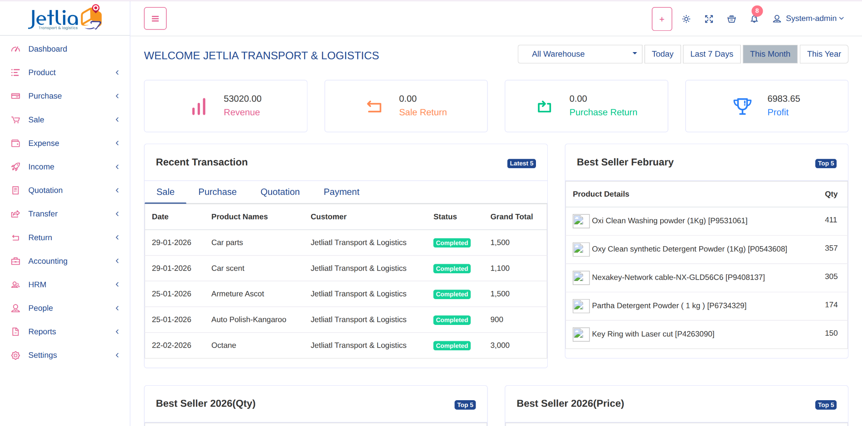Open the All Warehouse dropdown
Screen dimensions: 862x426
tap(580, 54)
